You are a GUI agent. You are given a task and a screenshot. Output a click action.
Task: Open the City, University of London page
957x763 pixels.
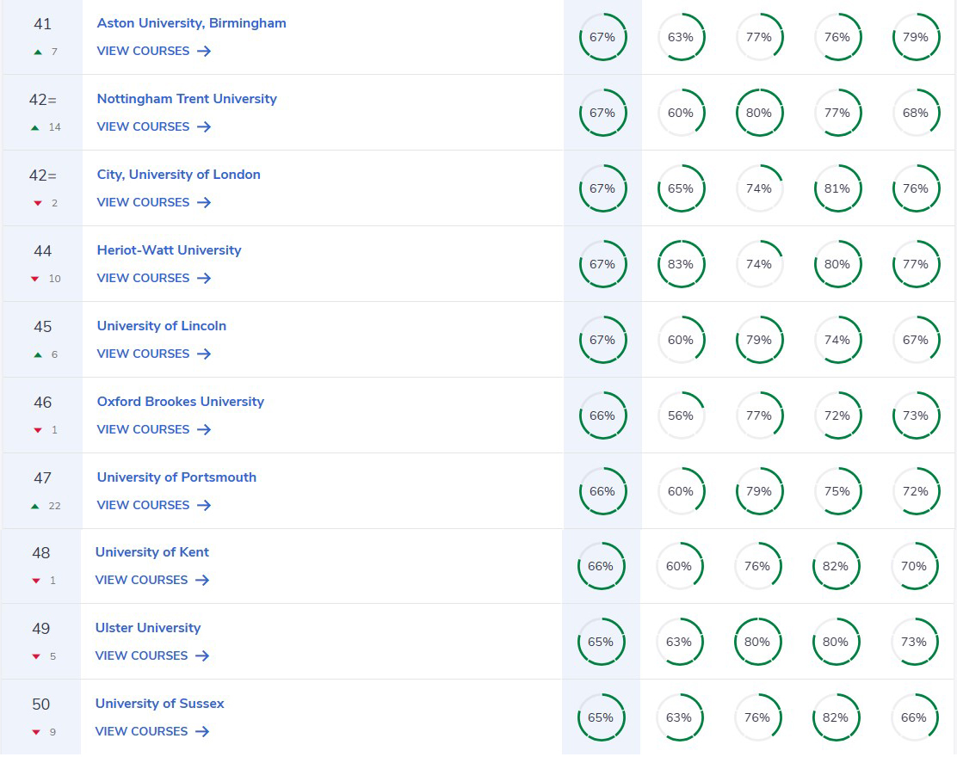(178, 175)
